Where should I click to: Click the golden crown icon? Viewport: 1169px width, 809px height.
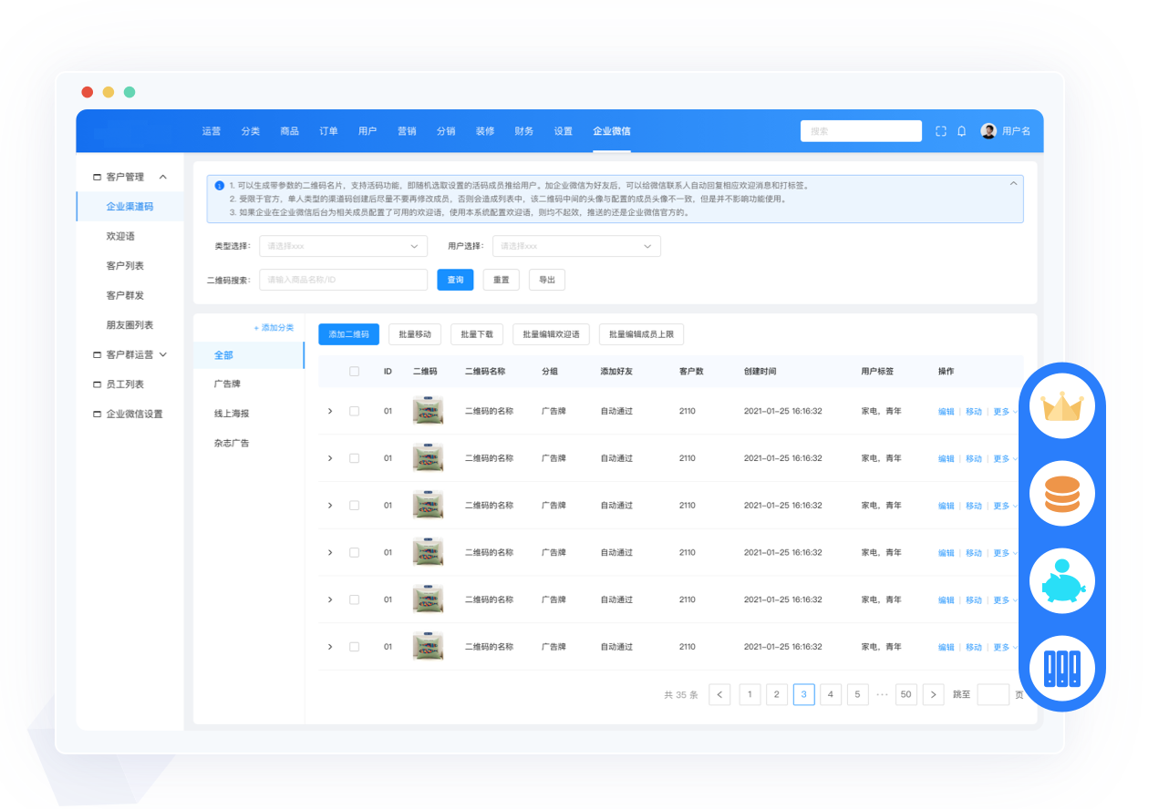[1061, 405]
